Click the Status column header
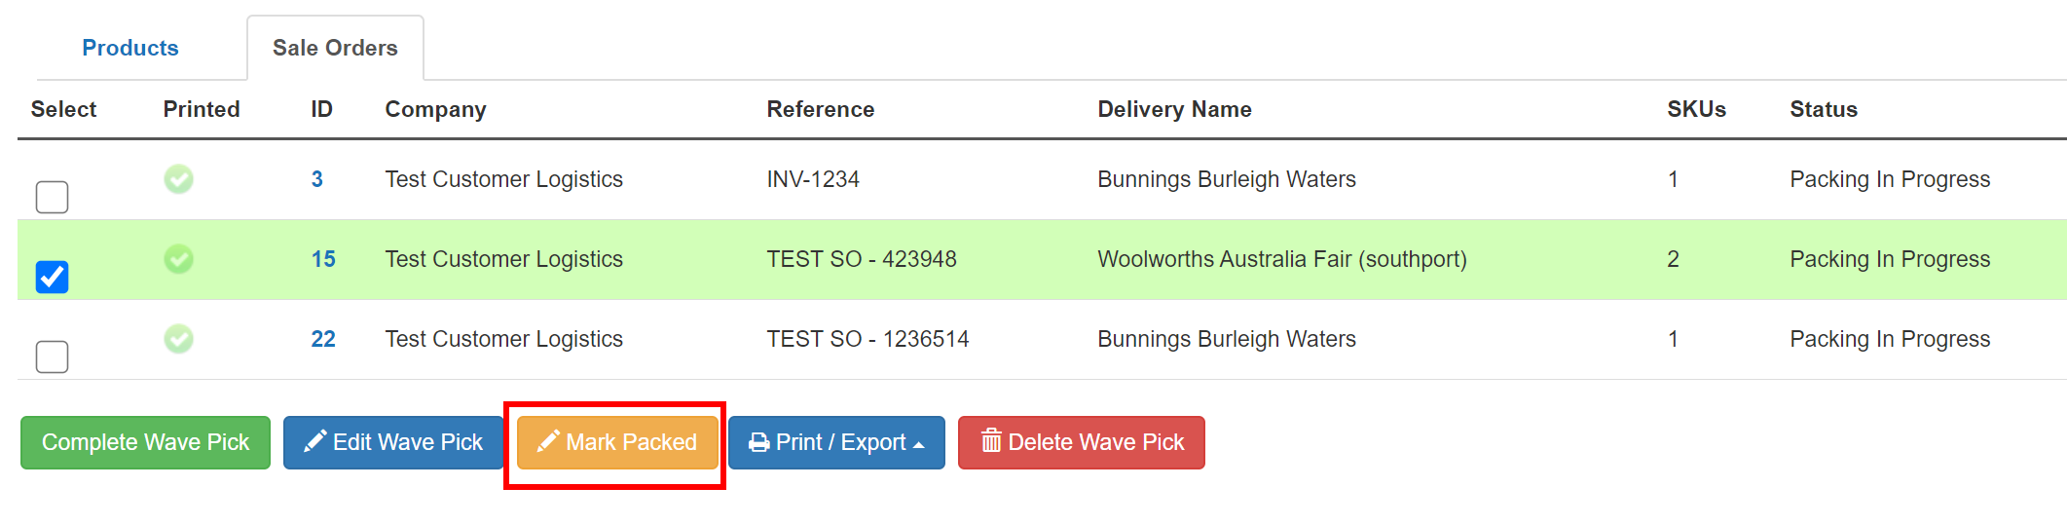Screen dimensions: 2067x525 tap(1823, 109)
